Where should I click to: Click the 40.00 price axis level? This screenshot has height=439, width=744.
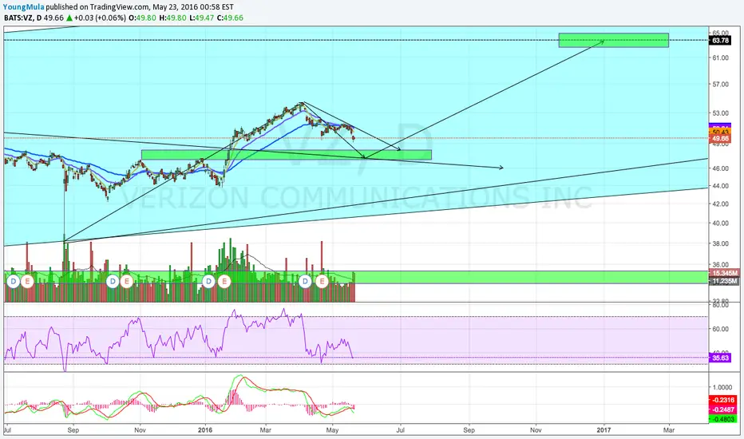tap(720, 223)
